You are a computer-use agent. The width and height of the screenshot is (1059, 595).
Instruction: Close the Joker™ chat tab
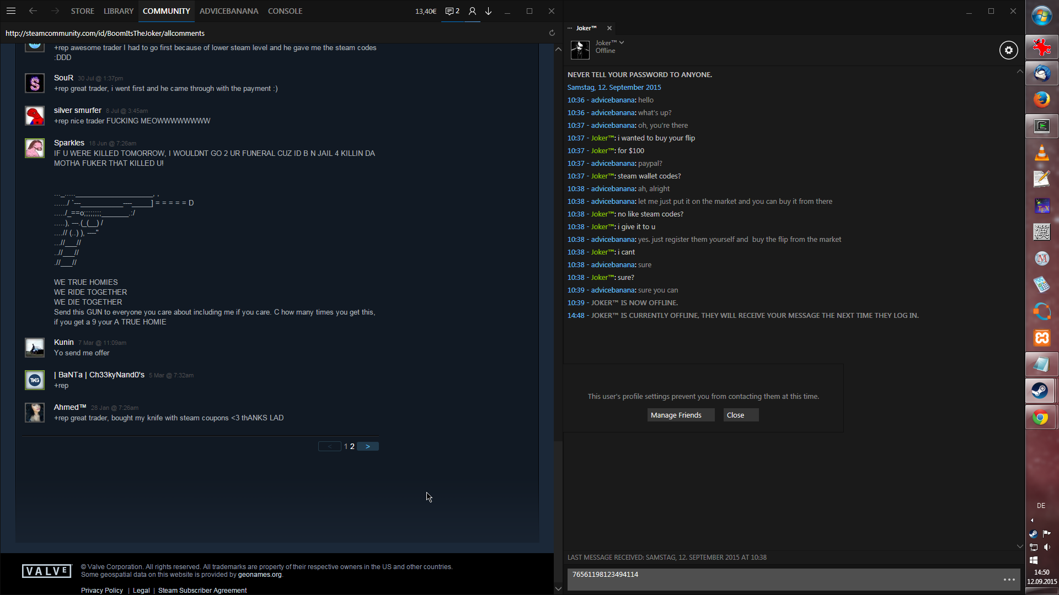pyautogui.click(x=609, y=28)
